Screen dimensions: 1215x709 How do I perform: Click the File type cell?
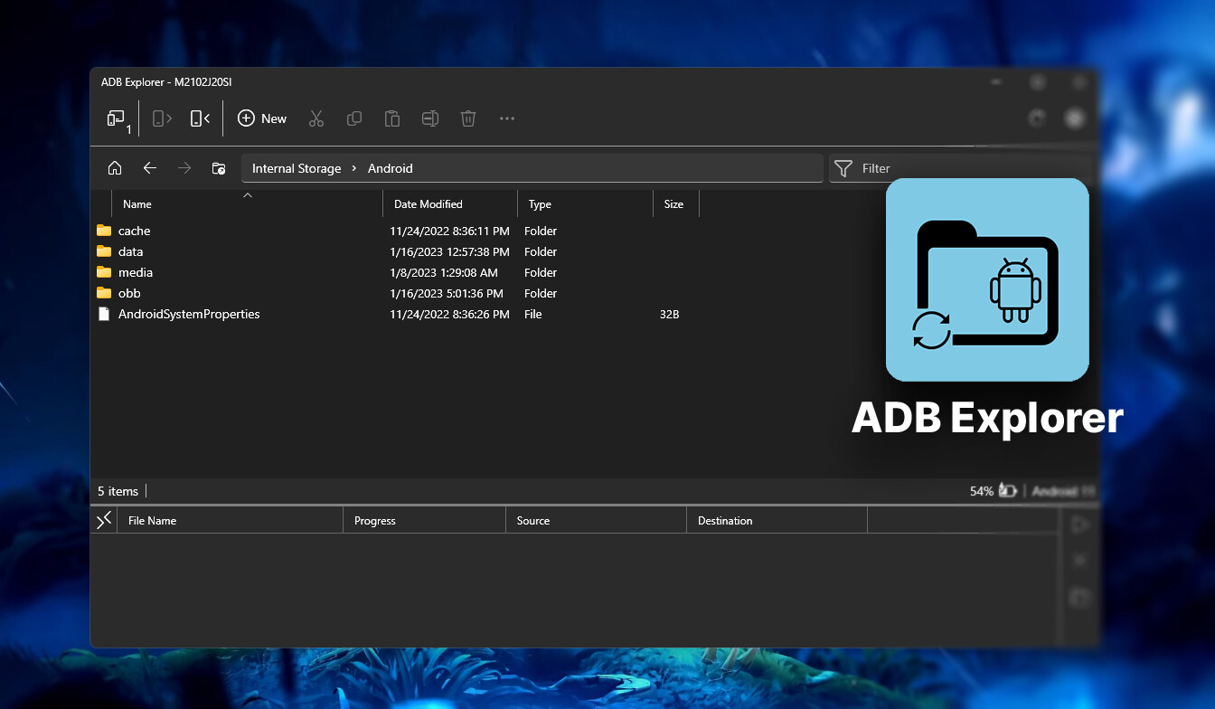[533, 314]
